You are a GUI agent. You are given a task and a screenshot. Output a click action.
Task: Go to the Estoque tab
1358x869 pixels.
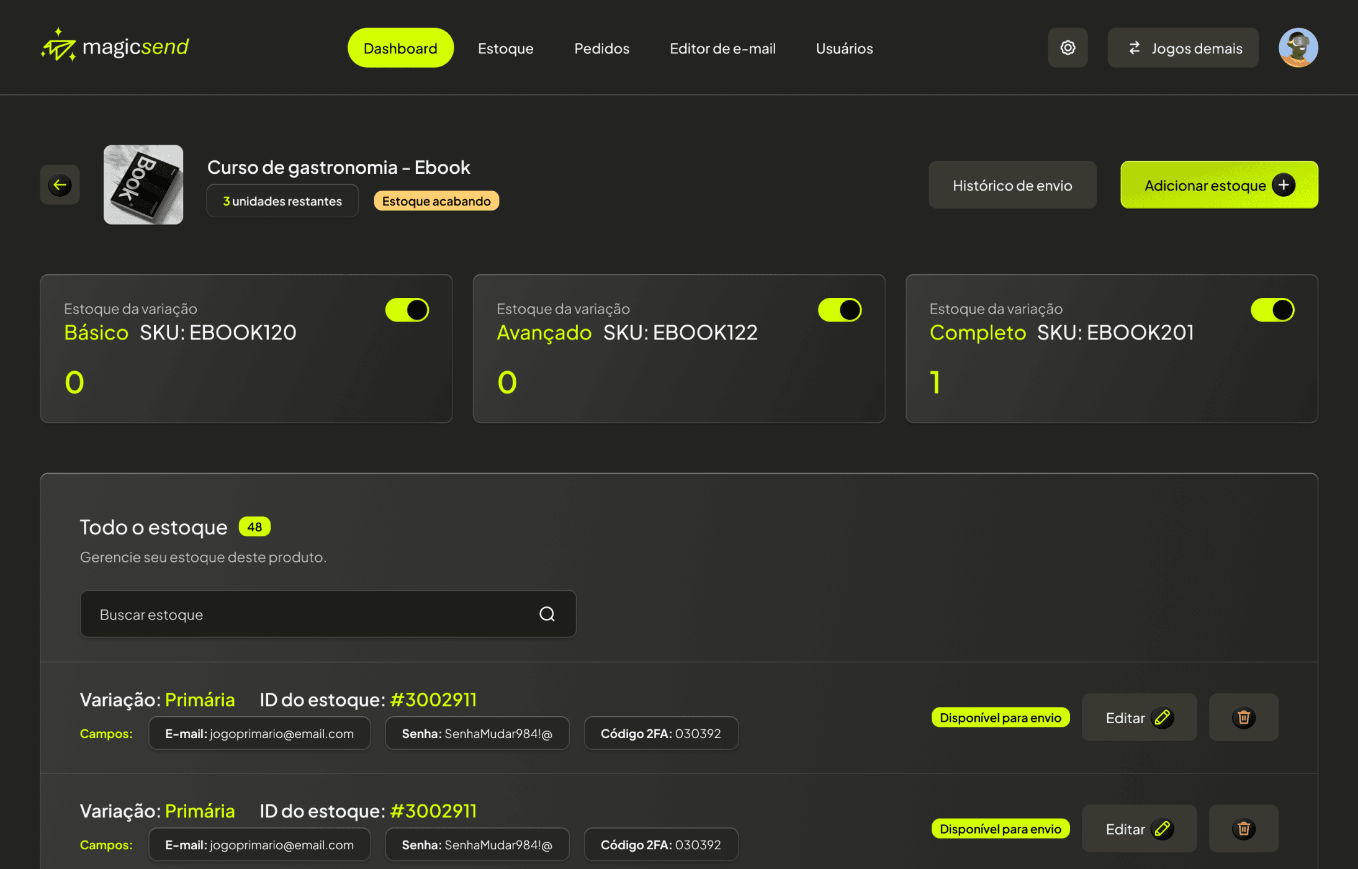(505, 48)
